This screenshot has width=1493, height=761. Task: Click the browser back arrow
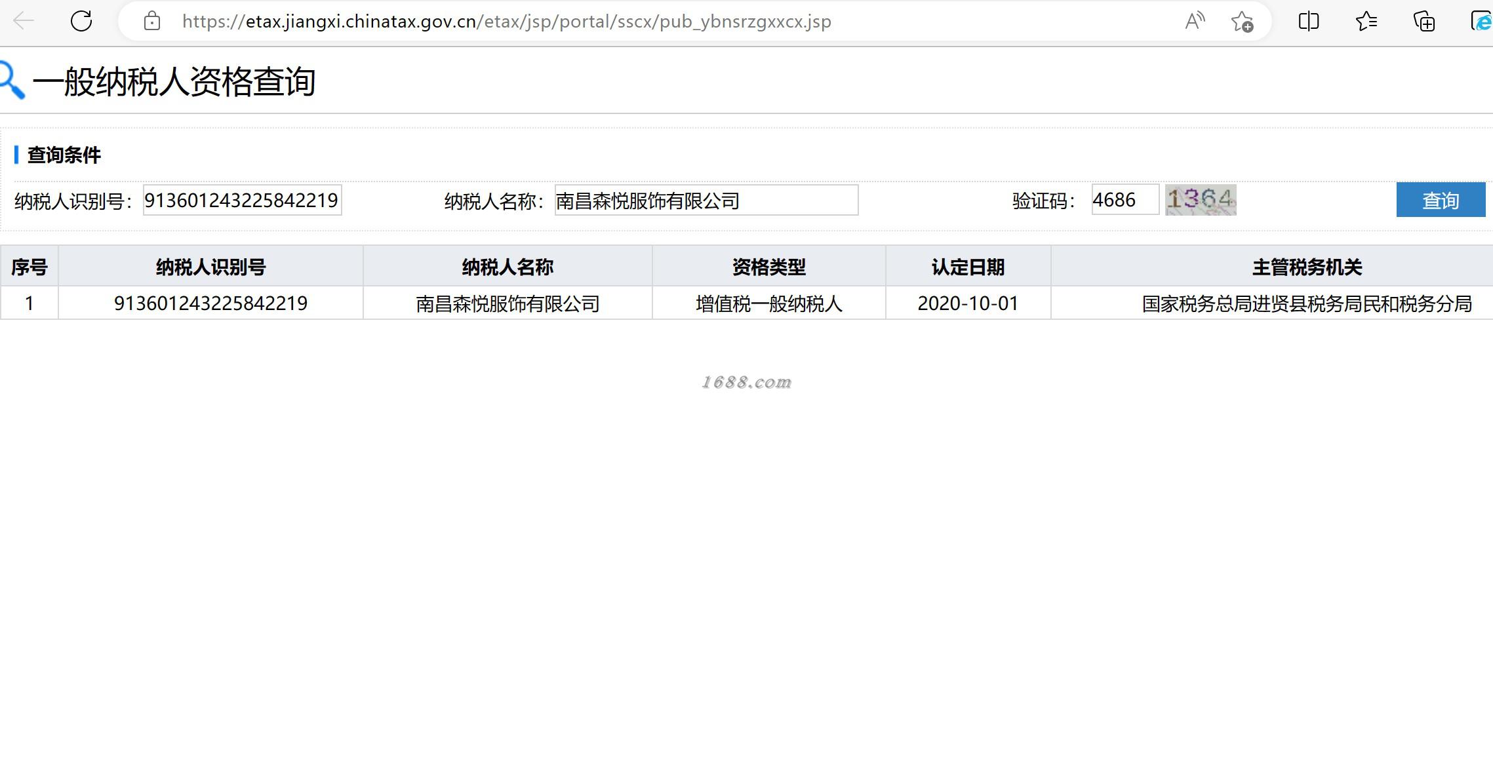click(x=24, y=21)
